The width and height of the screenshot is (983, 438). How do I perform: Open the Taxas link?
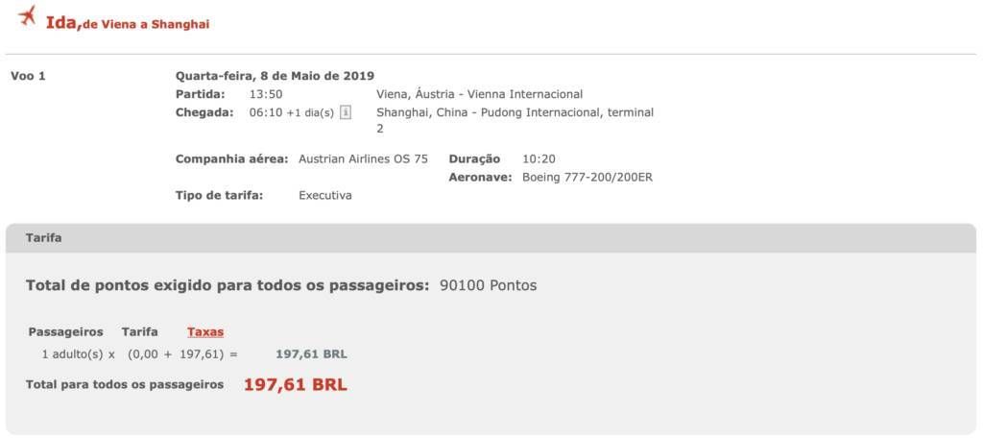205,332
